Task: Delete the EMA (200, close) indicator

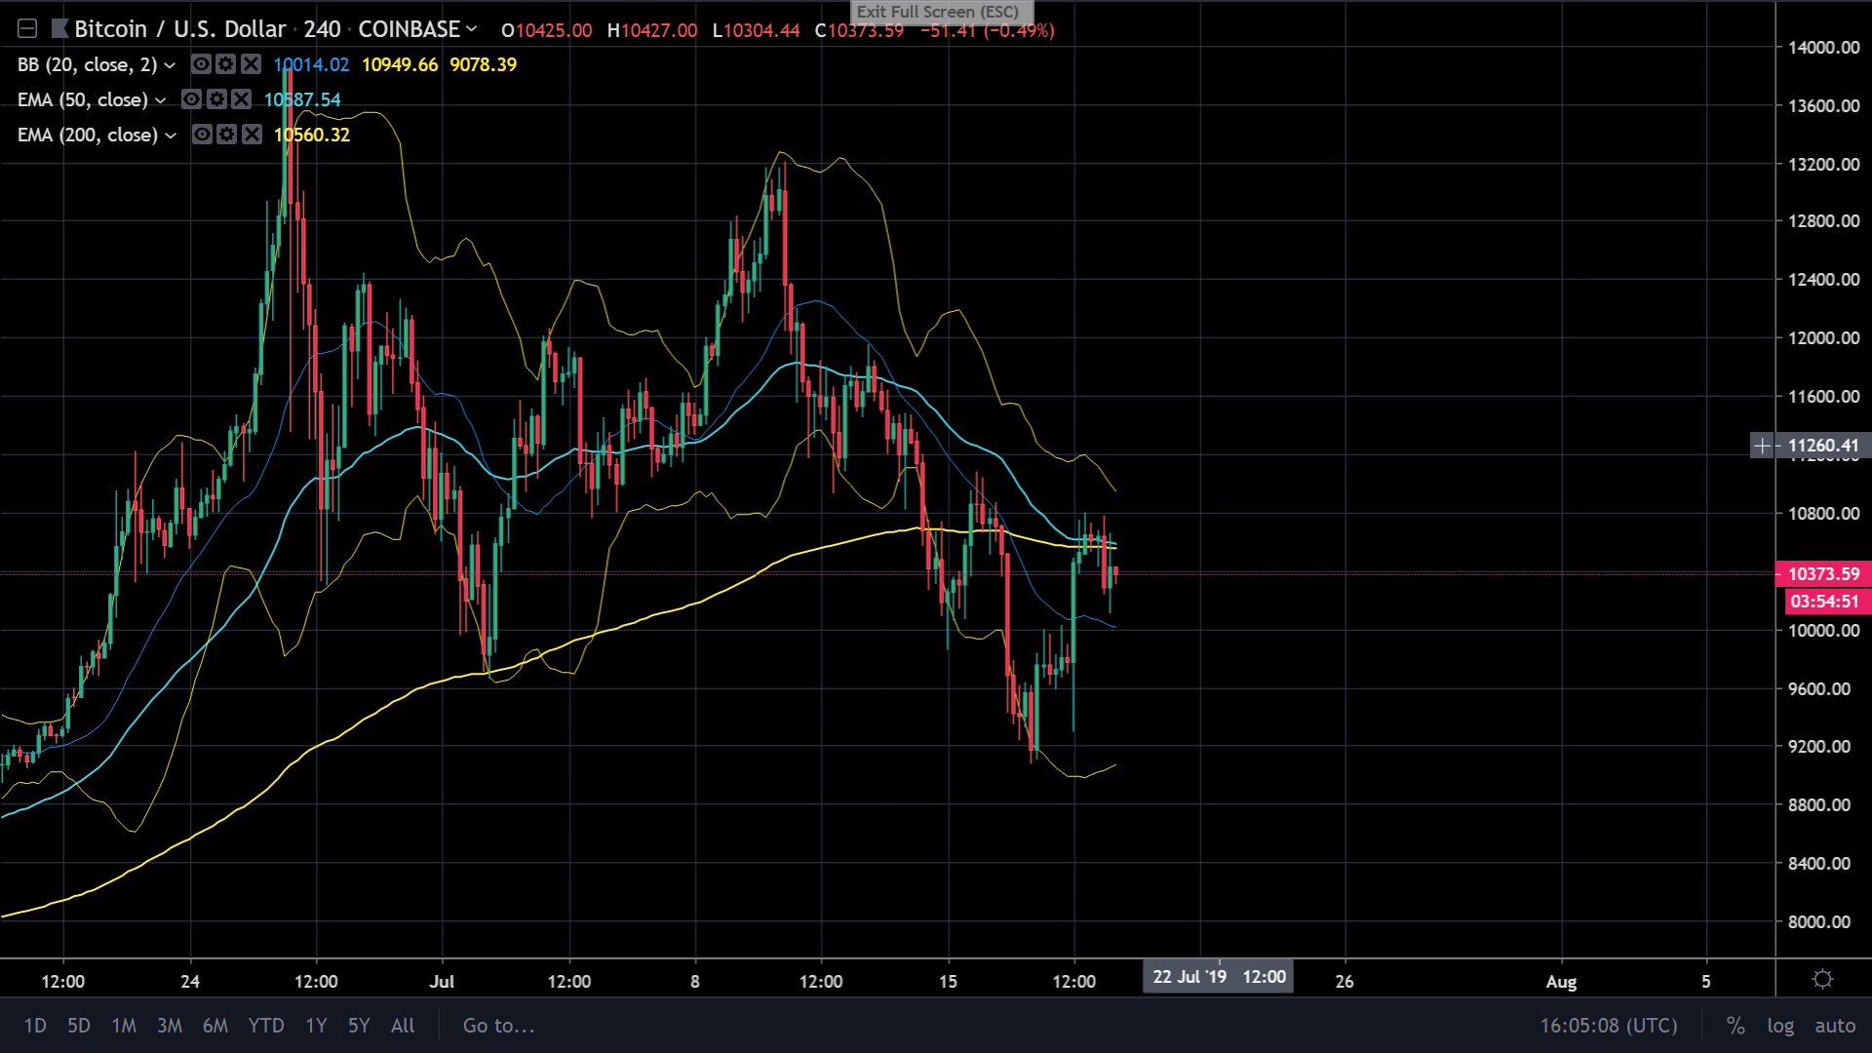Action: (x=252, y=135)
